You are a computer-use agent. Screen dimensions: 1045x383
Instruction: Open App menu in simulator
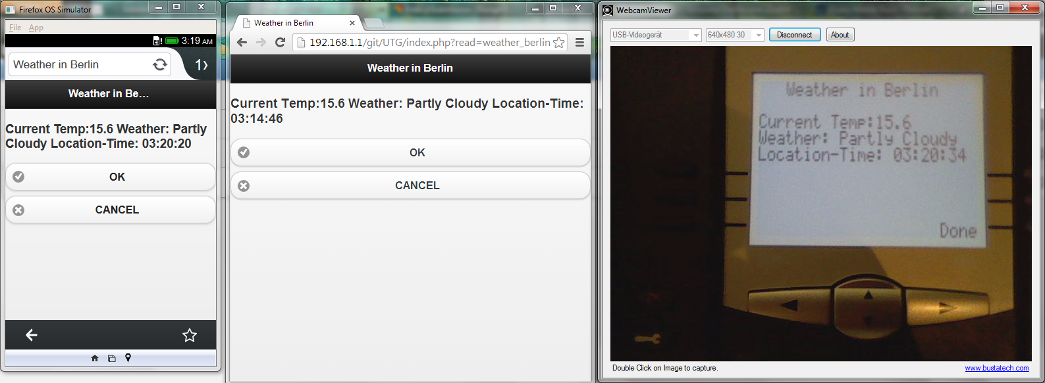[36, 28]
